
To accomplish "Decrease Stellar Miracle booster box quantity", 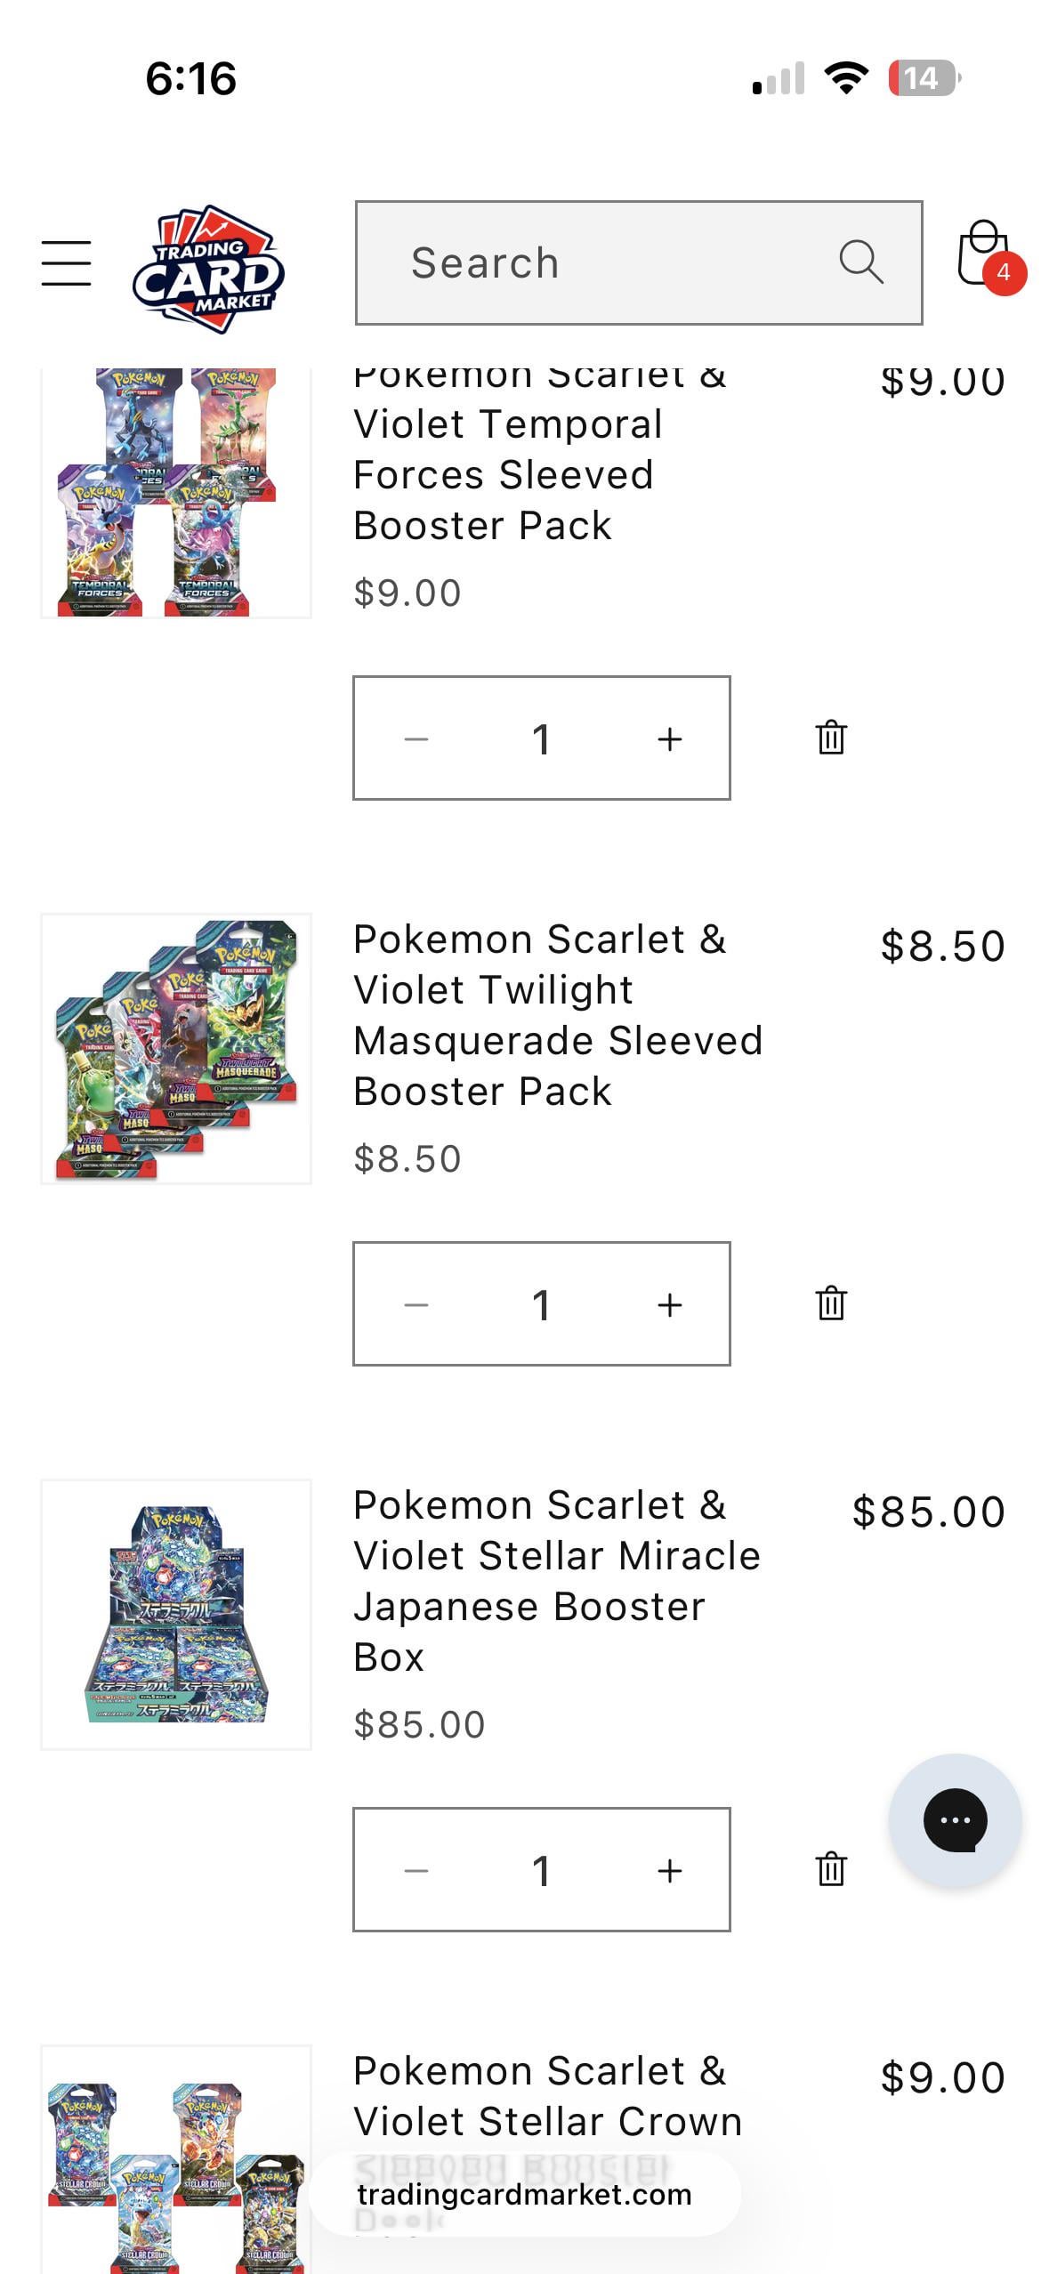I will (416, 1870).
